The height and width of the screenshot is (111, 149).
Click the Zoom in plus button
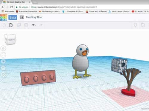pyautogui.click(x=3, y=61)
